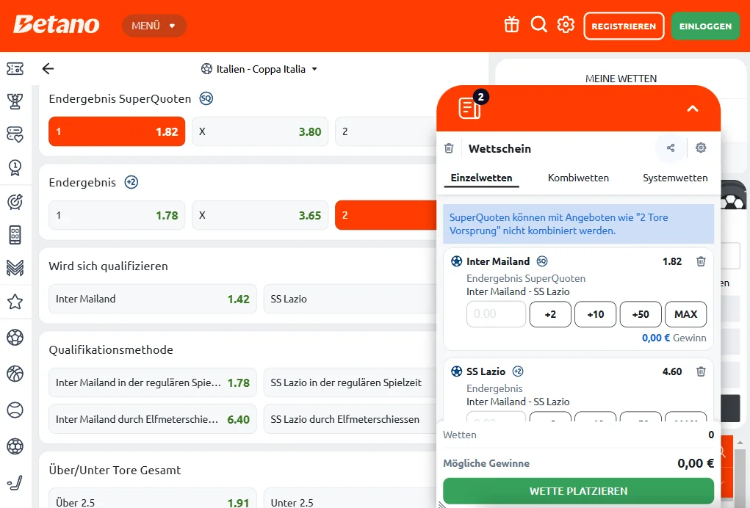Switch to the Kombiwetten tab
Viewport: 750px width, 508px height.
[577, 178]
